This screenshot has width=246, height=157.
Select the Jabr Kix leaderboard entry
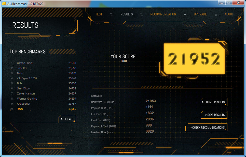tap(22, 68)
